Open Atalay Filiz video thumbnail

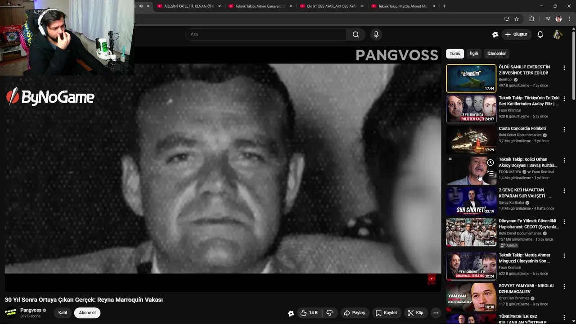tap(471, 109)
